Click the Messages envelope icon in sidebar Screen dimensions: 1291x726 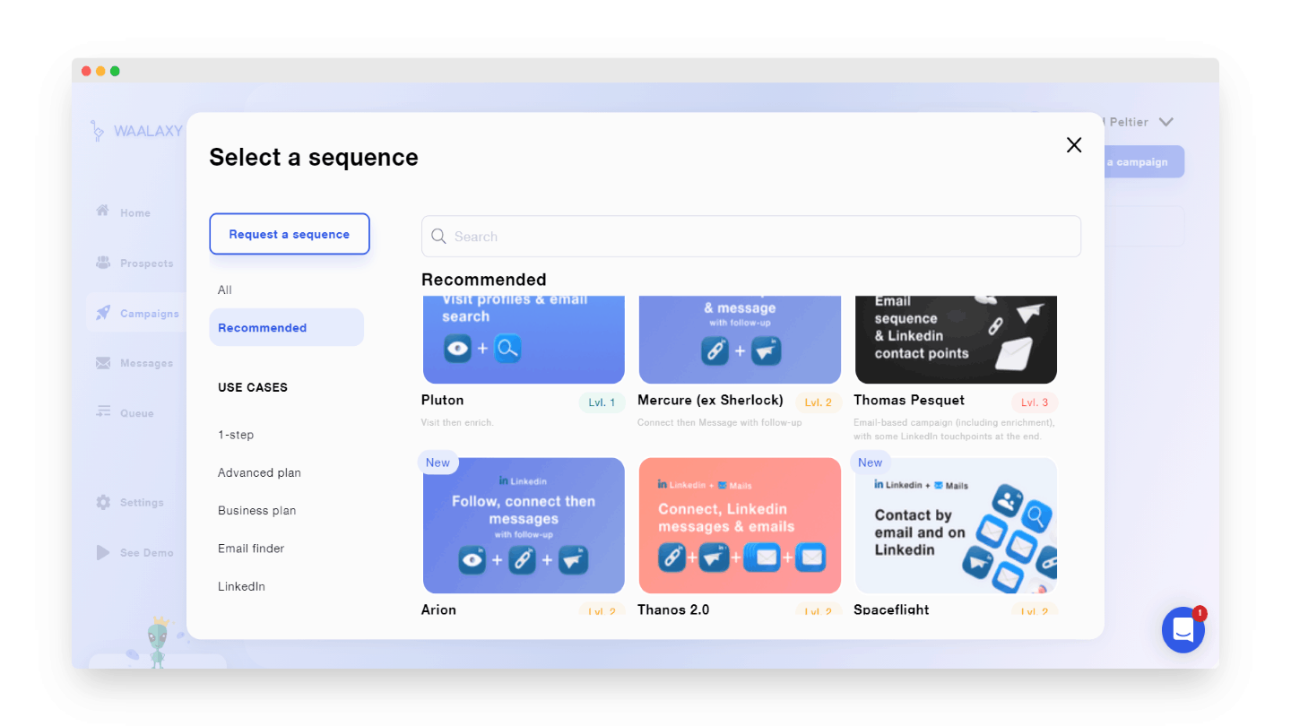coord(103,363)
